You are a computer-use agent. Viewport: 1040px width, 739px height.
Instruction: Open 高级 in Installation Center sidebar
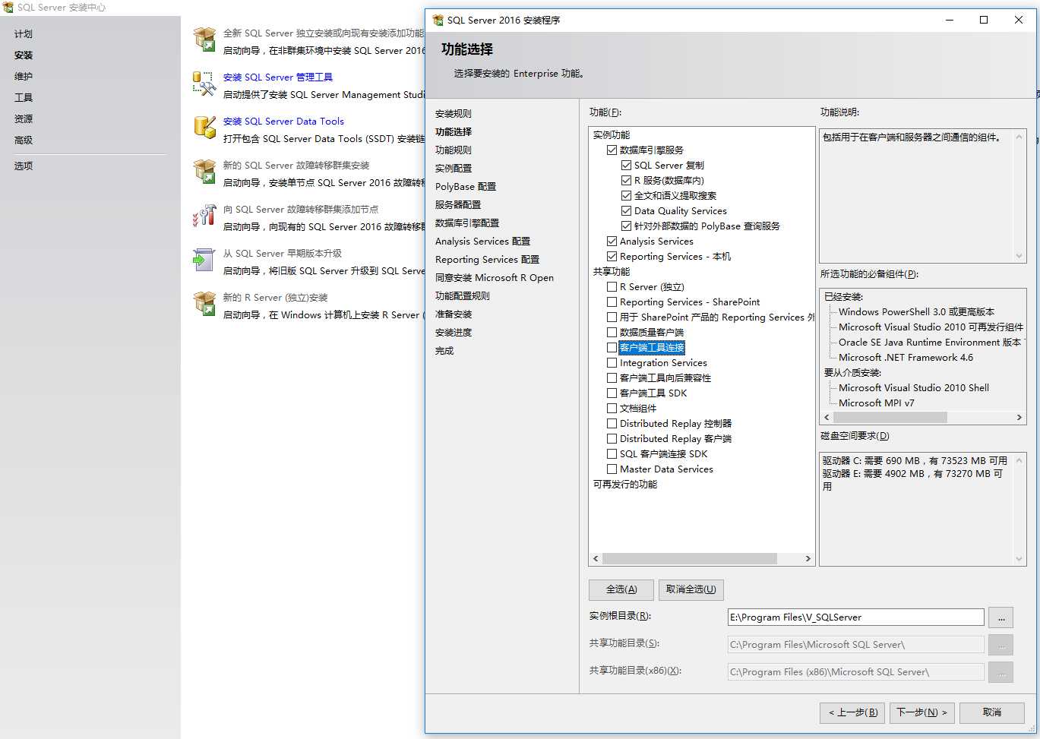click(24, 140)
